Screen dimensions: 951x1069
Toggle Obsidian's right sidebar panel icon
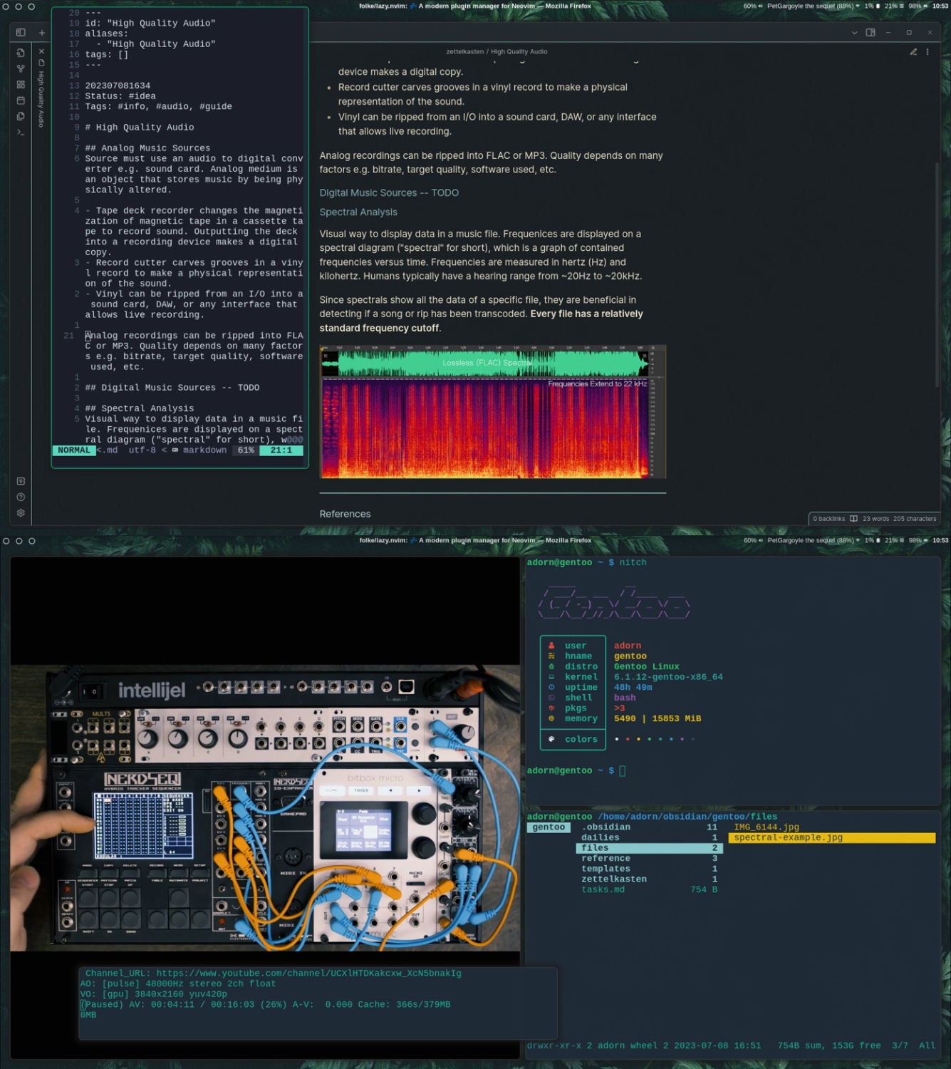[x=871, y=33]
